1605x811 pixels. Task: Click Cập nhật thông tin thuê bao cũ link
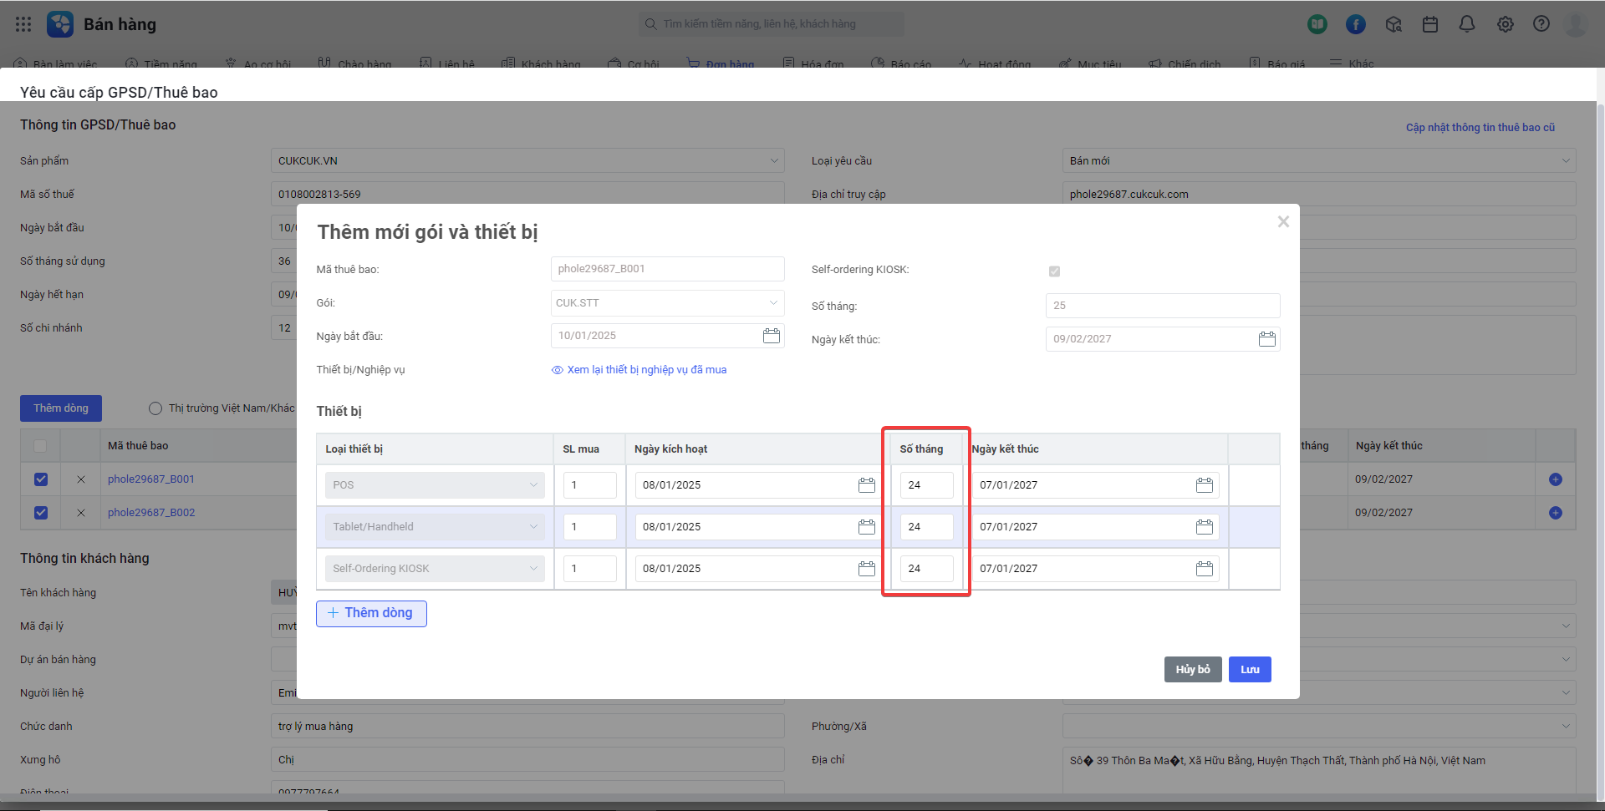click(x=1480, y=128)
